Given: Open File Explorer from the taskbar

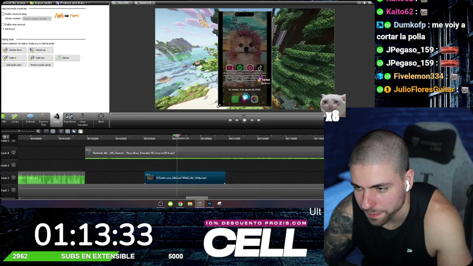Looking at the screenshot, I should [x=190, y=204].
